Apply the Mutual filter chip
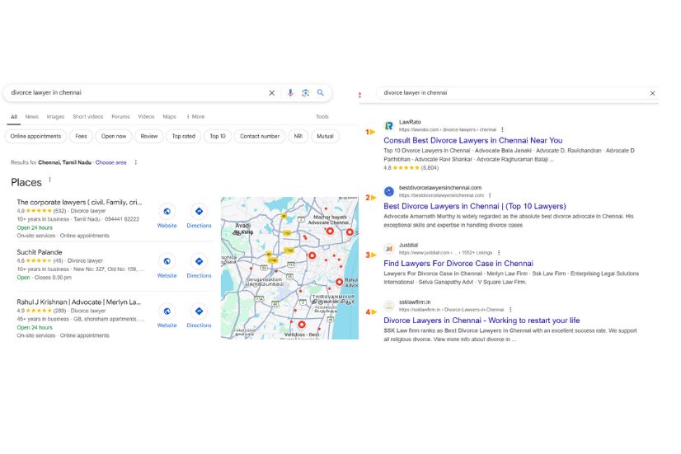The width and height of the screenshot is (681, 454). (325, 136)
